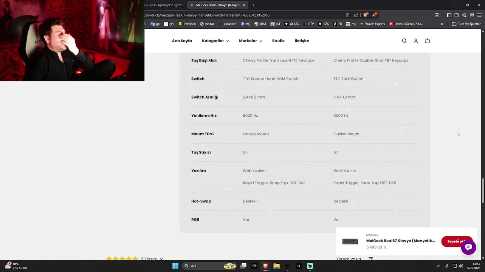Click the '5,499.00 TL' price text
This screenshot has height=272, width=485.
(376, 247)
